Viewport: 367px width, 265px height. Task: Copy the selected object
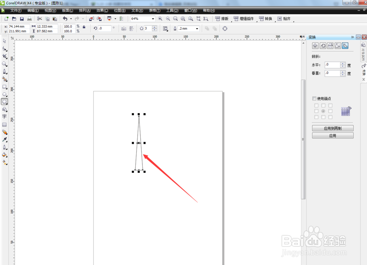click(47, 19)
